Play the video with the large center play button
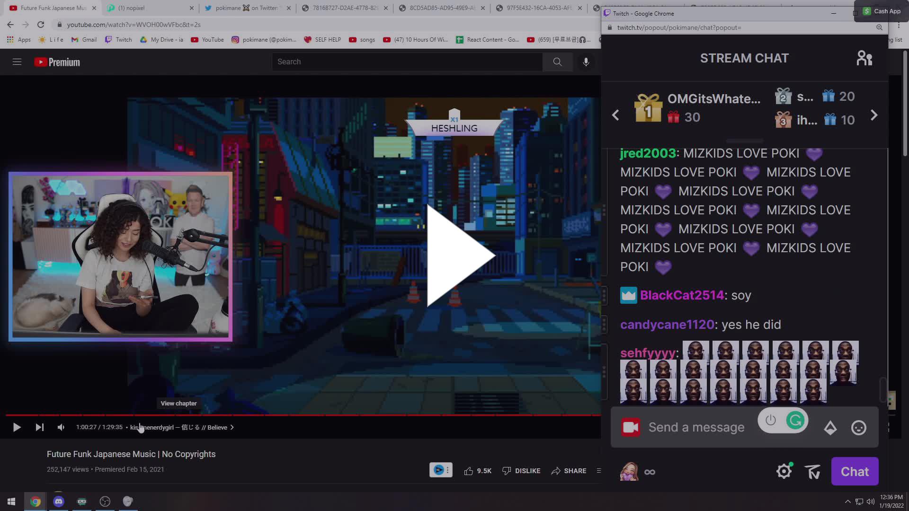This screenshot has height=511, width=909. tap(460, 255)
